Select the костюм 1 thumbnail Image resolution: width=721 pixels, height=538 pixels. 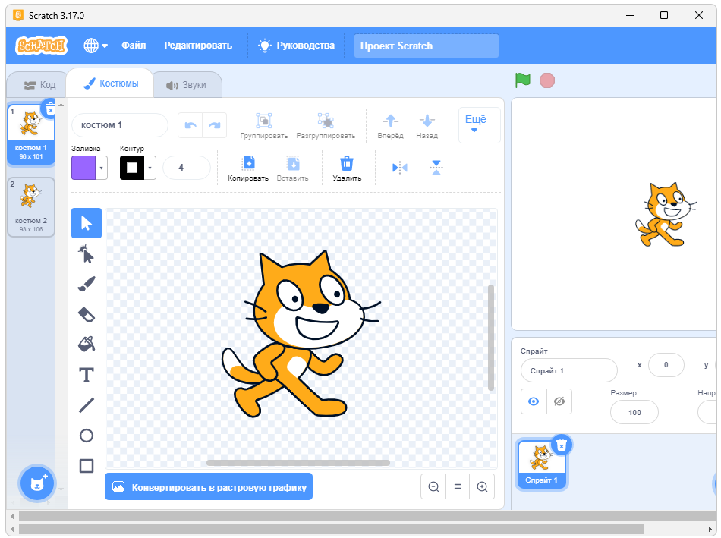click(x=31, y=134)
